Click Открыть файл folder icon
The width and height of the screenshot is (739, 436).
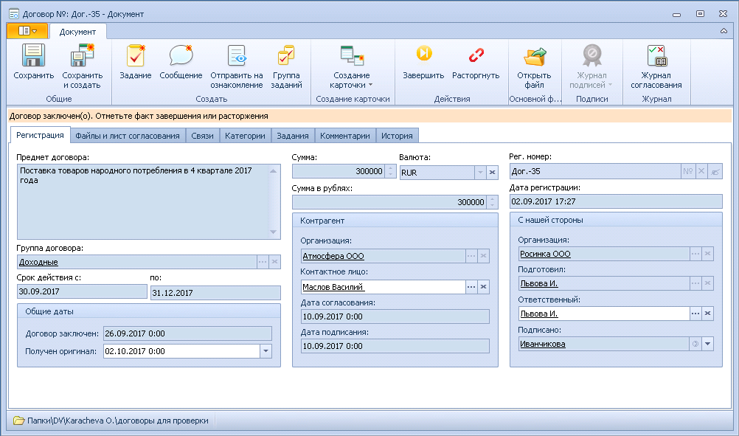click(x=535, y=56)
